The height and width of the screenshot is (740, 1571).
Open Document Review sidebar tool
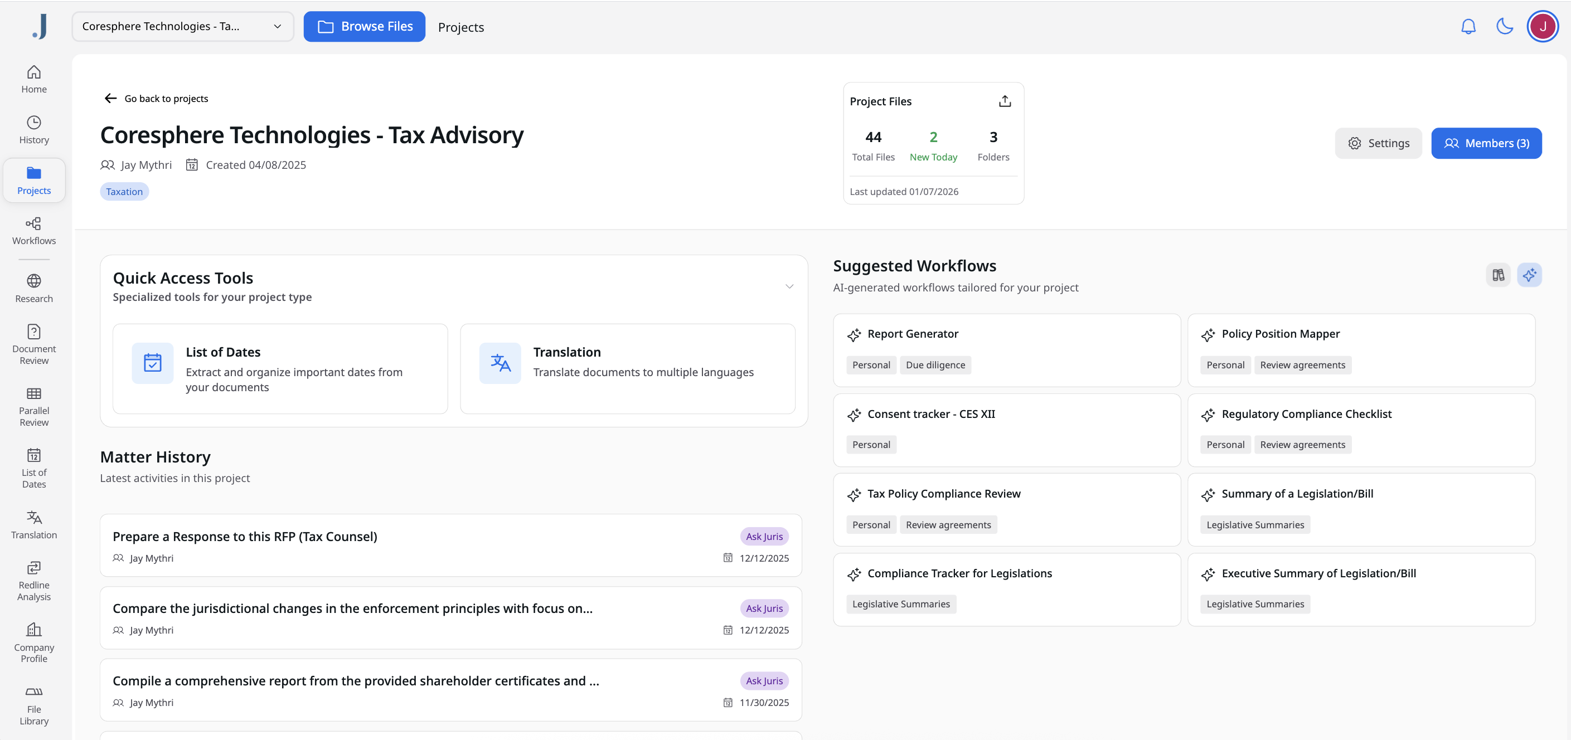(34, 344)
